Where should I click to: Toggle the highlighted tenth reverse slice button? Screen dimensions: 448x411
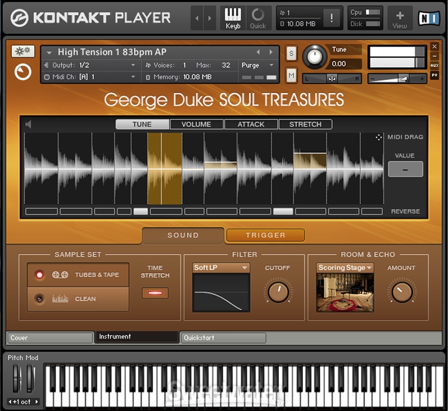pos(283,211)
